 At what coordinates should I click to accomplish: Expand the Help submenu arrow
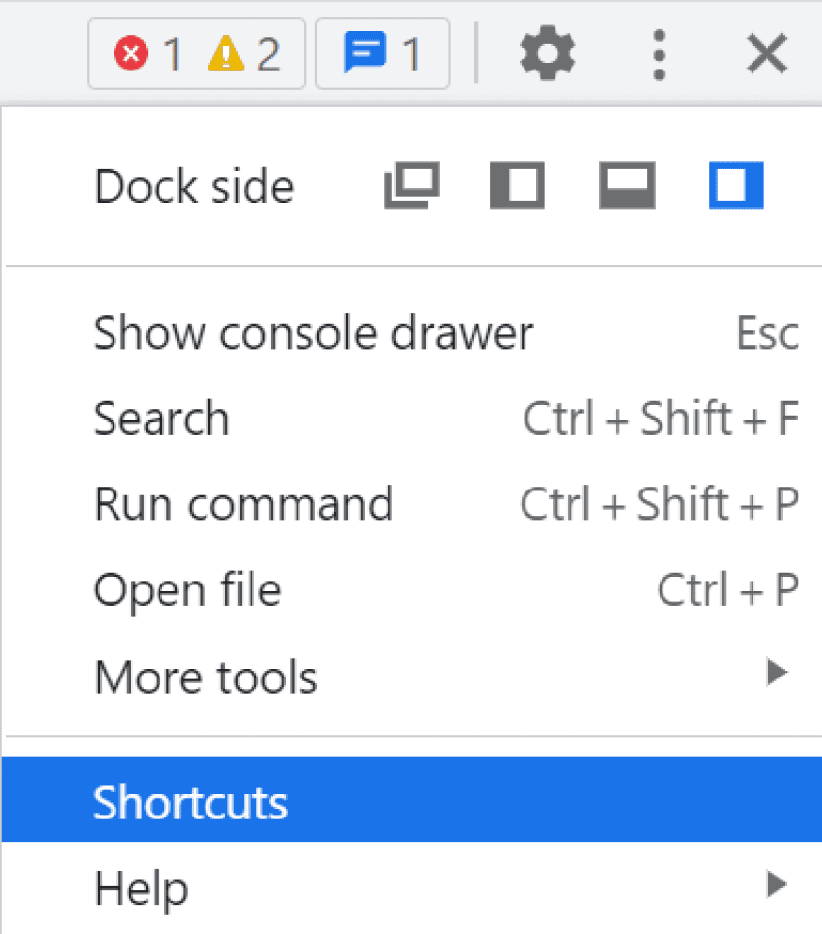pyautogui.click(x=777, y=884)
